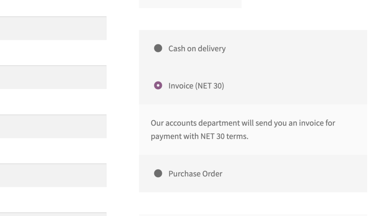Focus the input field level with Purchase Order
This screenshot has width=377, height=216.
point(53,176)
